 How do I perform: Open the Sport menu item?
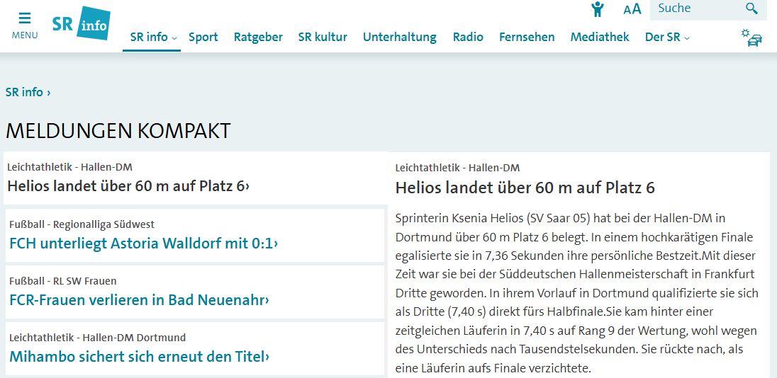point(203,37)
